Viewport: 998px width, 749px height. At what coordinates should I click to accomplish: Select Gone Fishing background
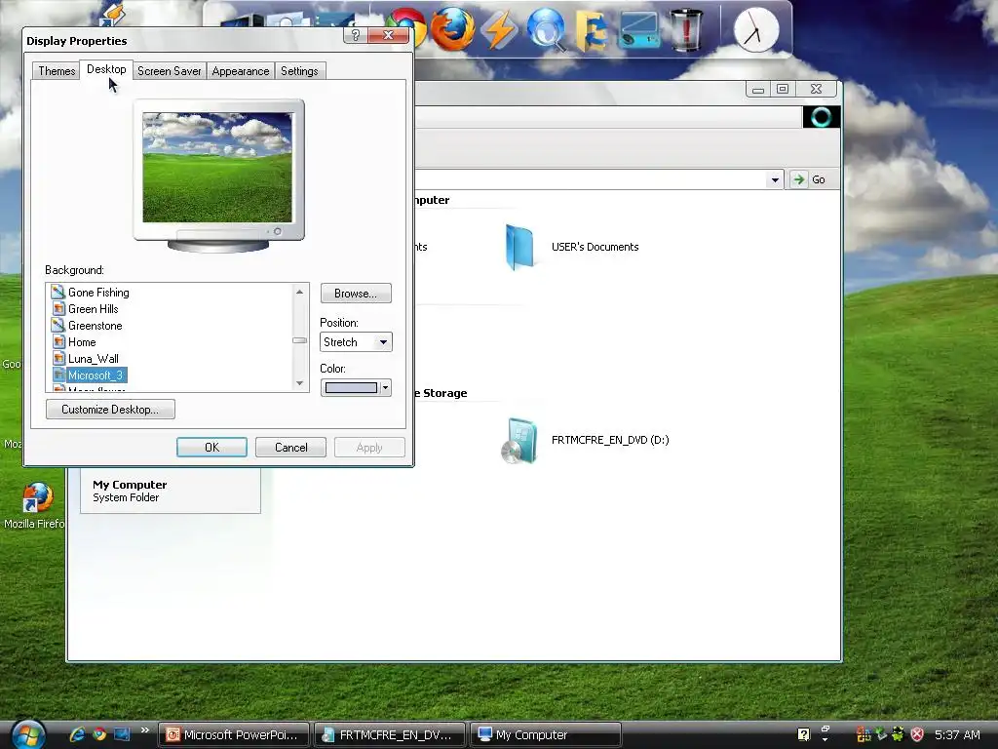tap(98, 293)
